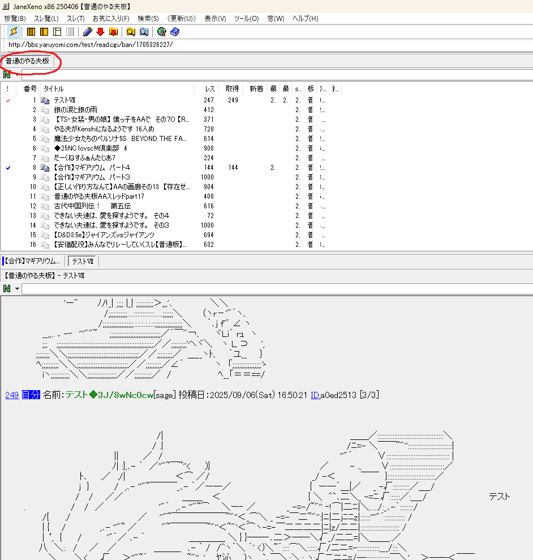The height and width of the screenshot is (560, 533).
Task: Click the post number 249 link
Action: 11,395
